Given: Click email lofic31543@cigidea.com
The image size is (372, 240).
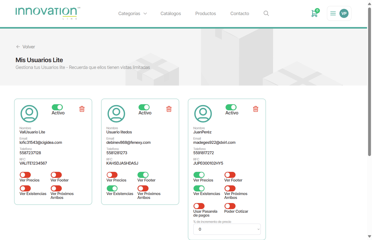Looking at the screenshot, I should pos(41,142).
